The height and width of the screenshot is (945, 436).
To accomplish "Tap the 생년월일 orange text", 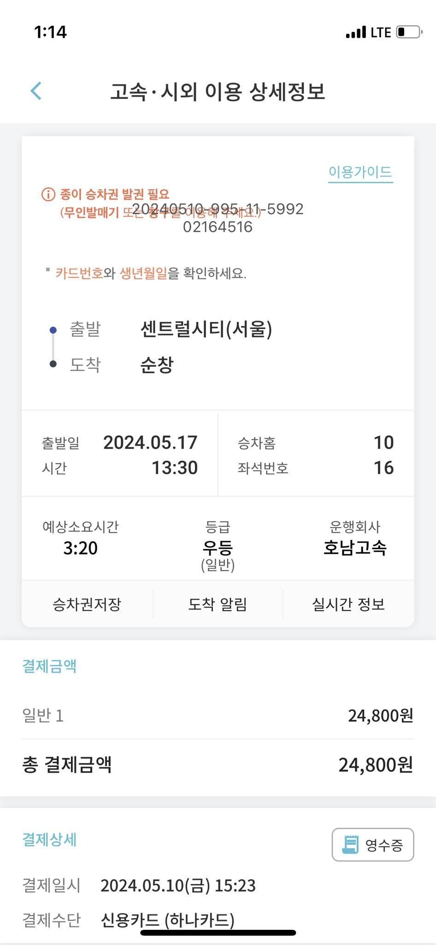I will pyautogui.click(x=143, y=273).
